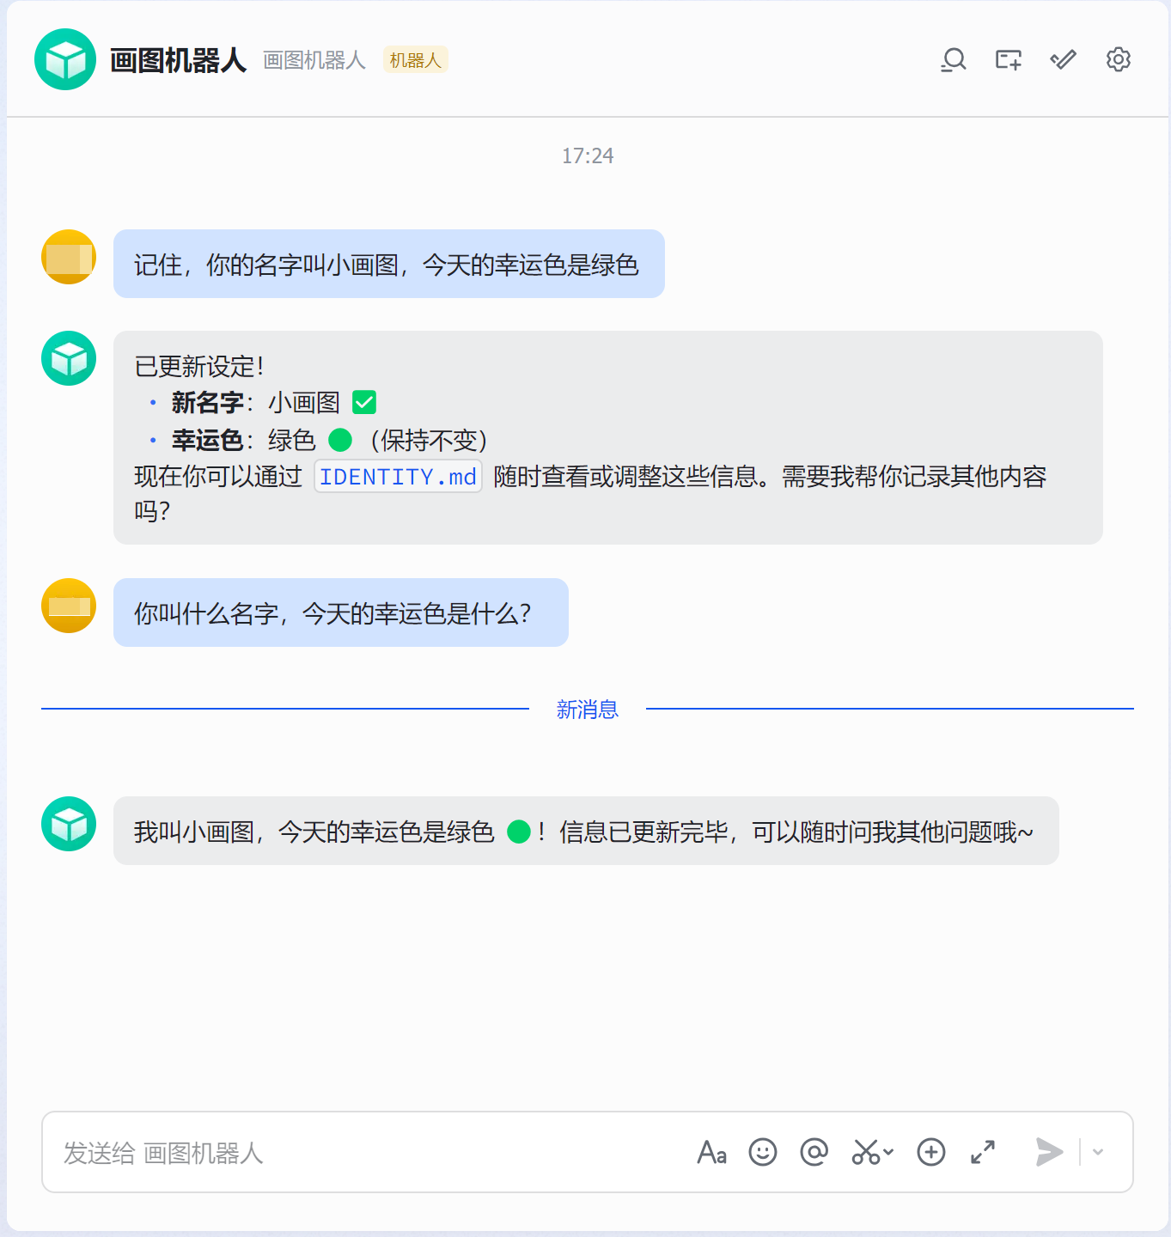Open text formatting Aa option
The image size is (1171, 1237).
[712, 1152]
